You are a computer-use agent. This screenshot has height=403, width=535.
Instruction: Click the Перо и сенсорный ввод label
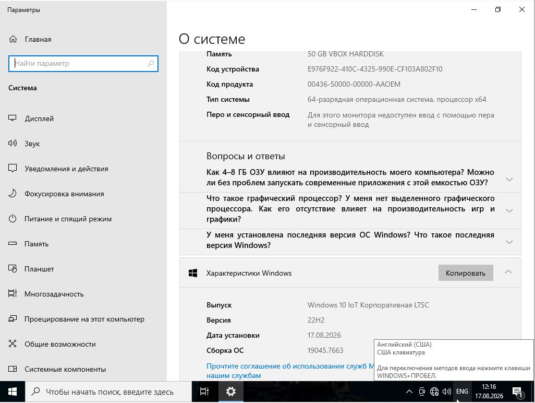[x=248, y=115]
